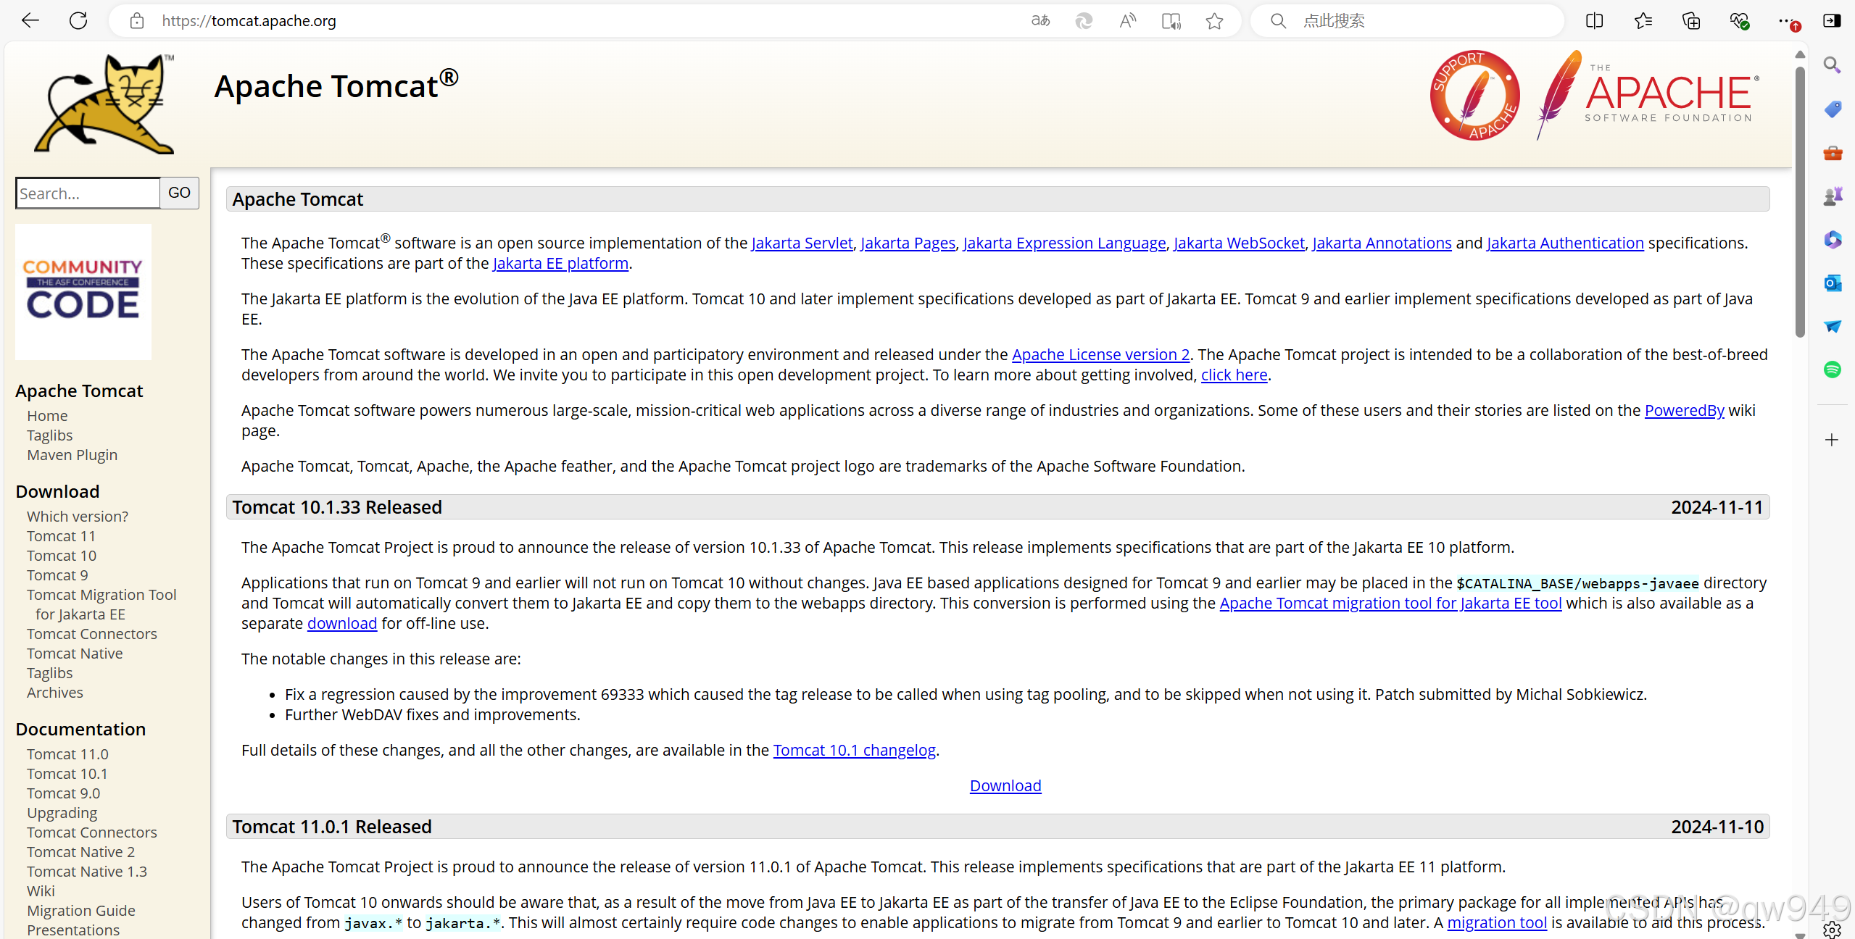Screen dimensions: 1855x939
Task: Open sidebar settings gear
Action: click(x=1832, y=930)
